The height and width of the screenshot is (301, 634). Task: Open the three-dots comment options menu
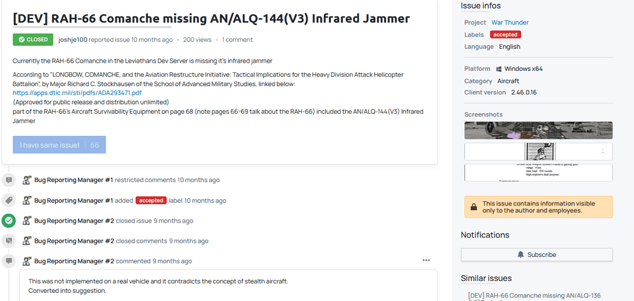pos(426,260)
